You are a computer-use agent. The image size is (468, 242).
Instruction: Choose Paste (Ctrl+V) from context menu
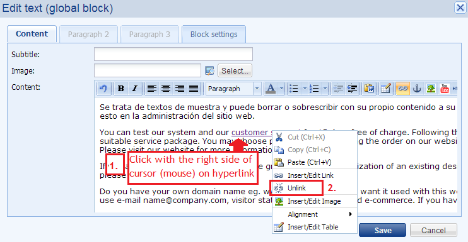pos(315,162)
